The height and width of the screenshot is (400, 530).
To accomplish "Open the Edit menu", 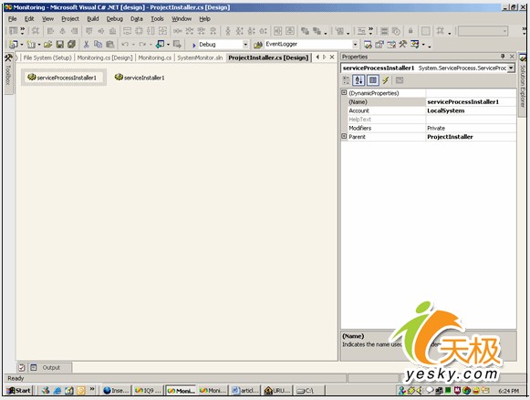I will (x=29, y=19).
